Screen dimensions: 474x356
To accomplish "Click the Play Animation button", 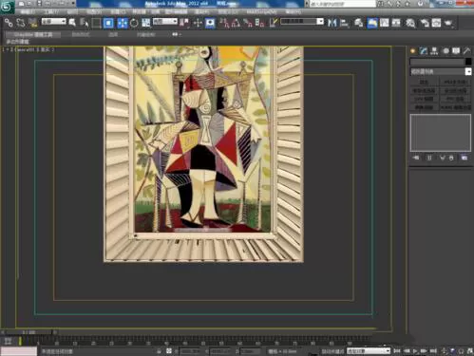I will click(415, 351).
